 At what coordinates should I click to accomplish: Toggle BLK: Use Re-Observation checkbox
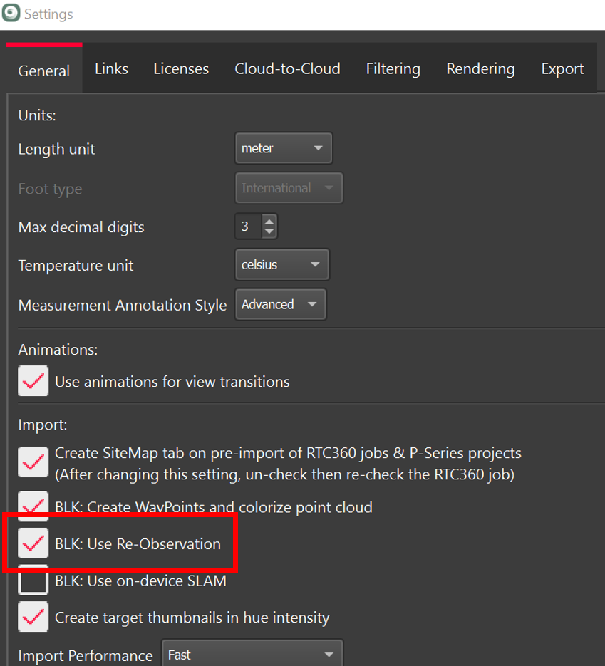coord(33,543)
